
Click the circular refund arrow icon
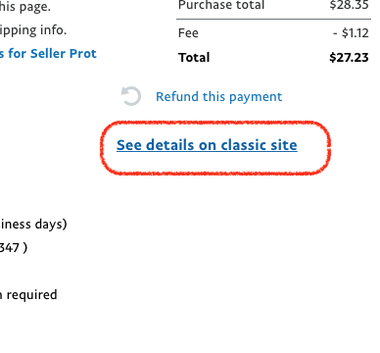coord(131,96)
